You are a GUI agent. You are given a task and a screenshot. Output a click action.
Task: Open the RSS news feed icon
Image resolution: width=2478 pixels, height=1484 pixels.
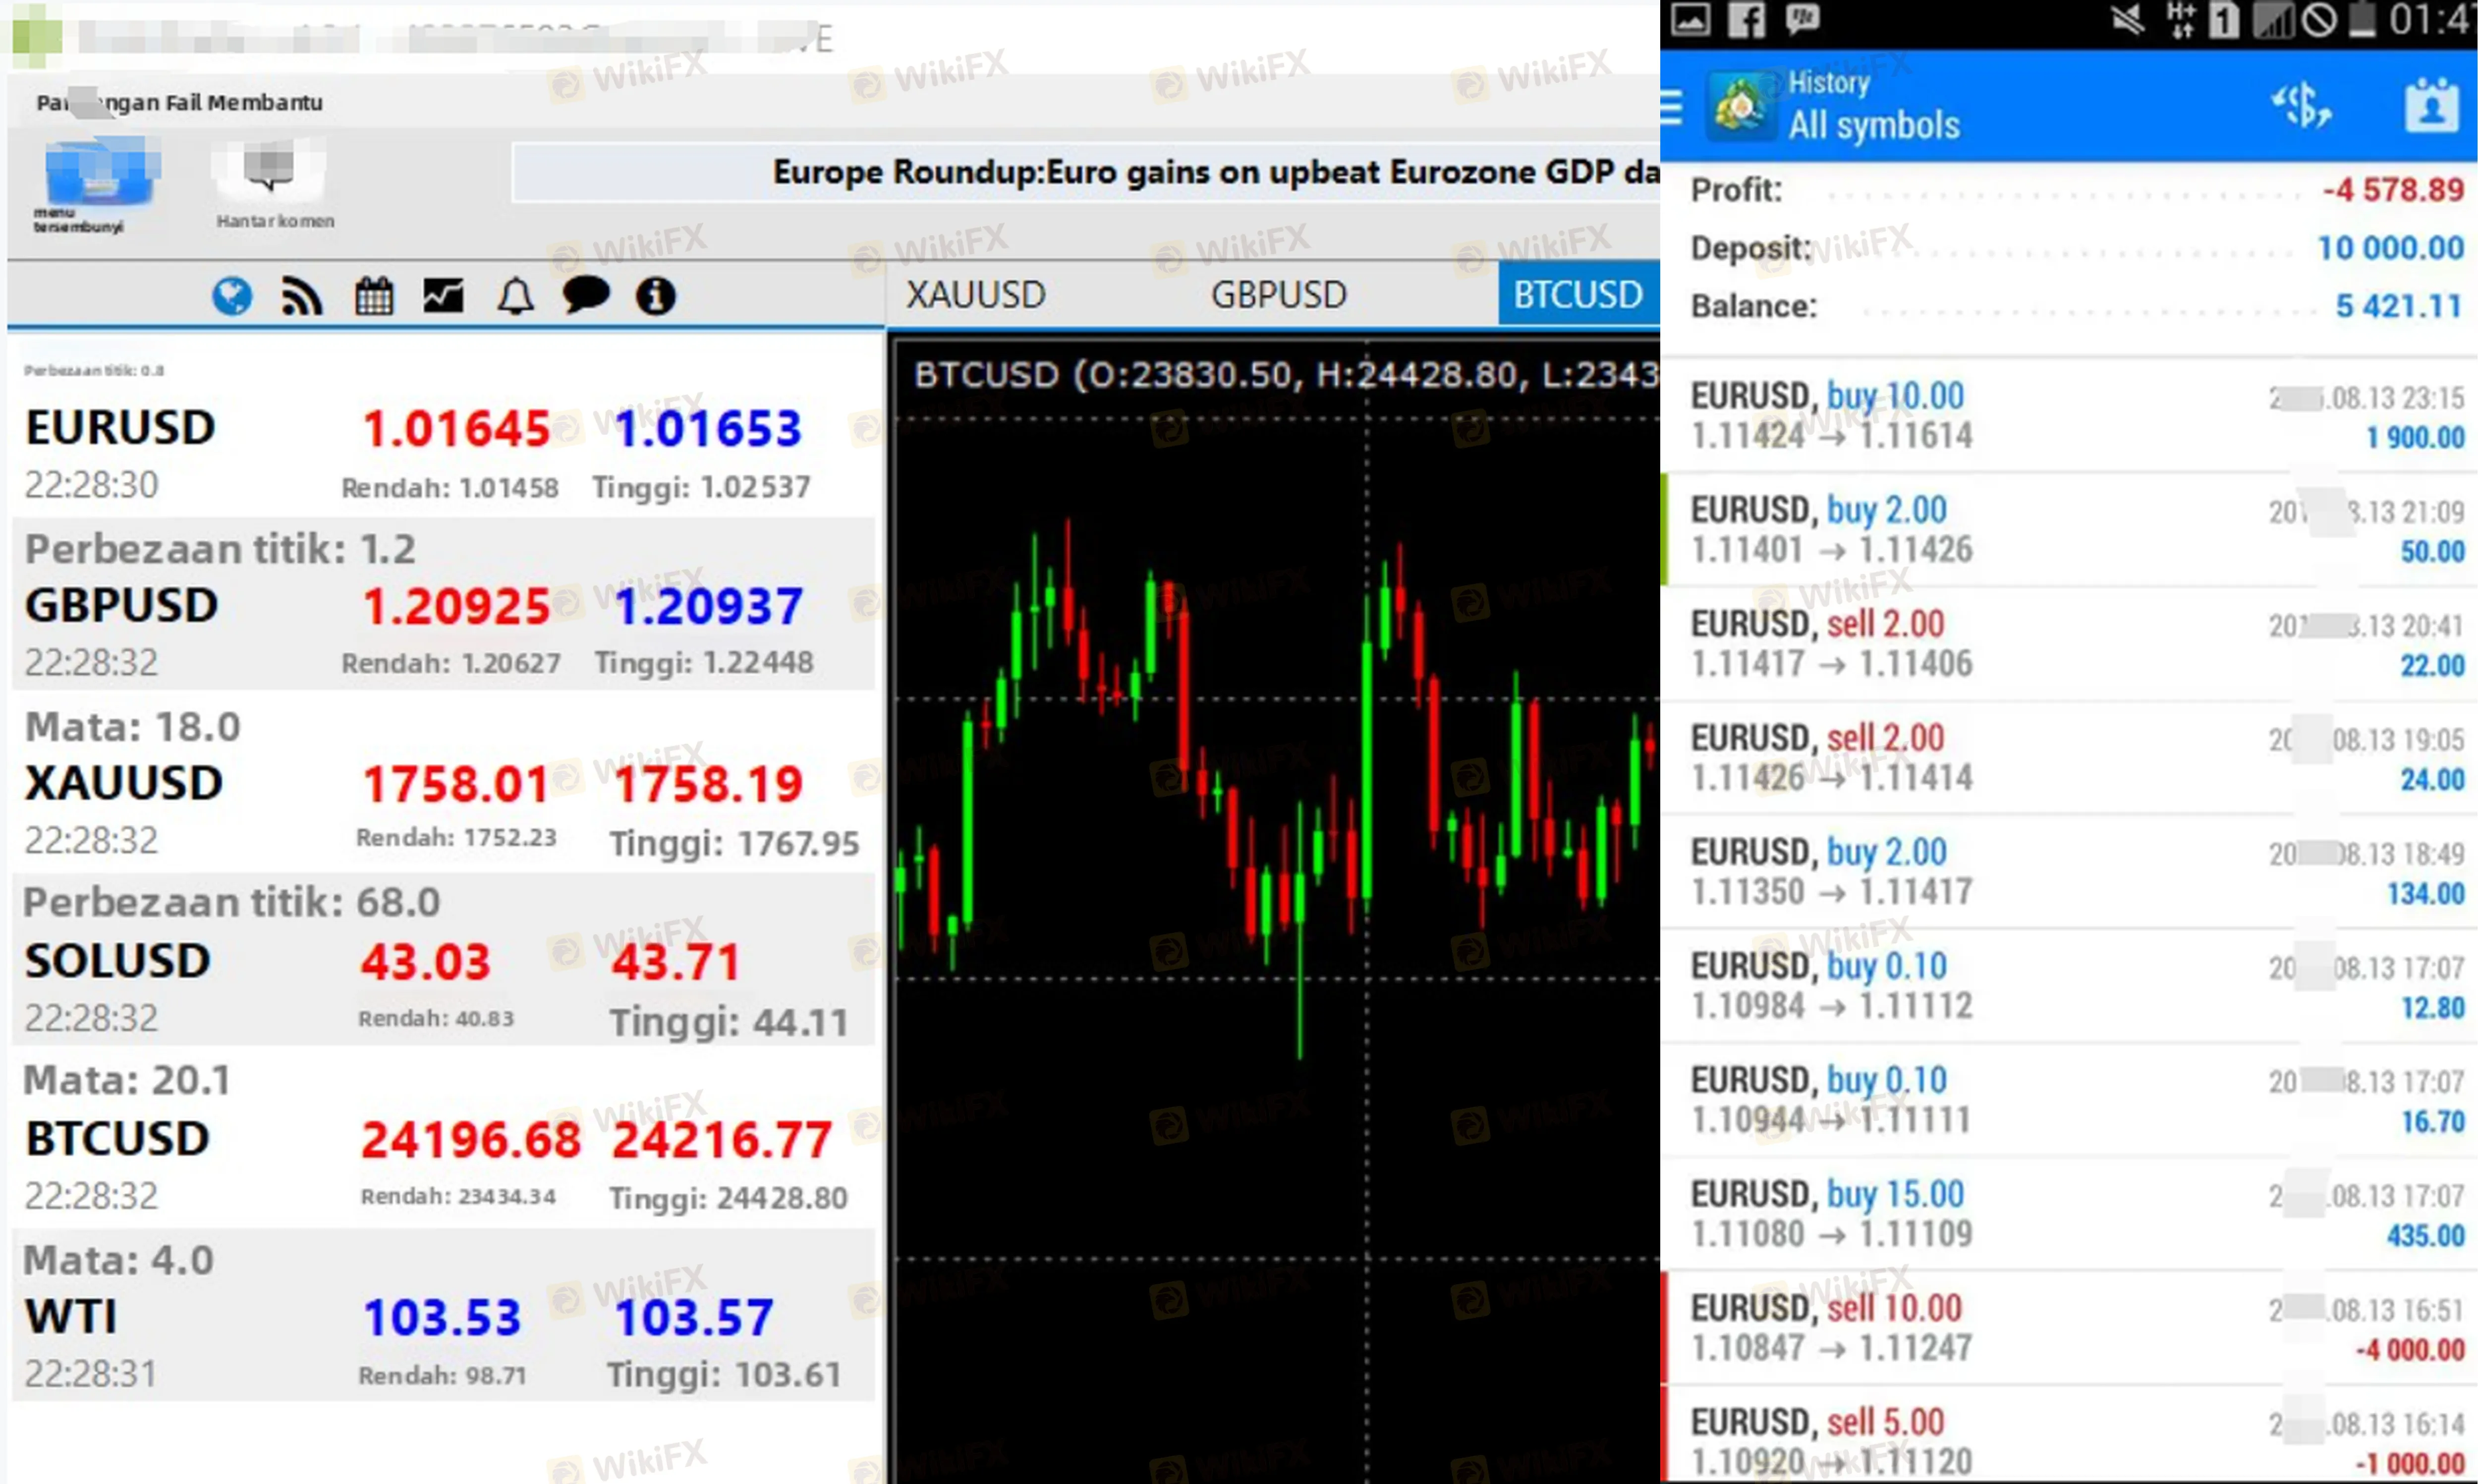pos(301,296)
